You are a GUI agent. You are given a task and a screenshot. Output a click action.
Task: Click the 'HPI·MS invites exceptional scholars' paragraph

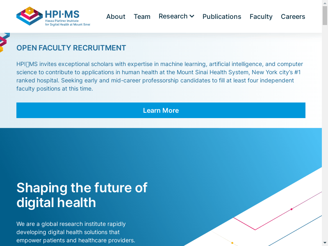tap(160, 76)
